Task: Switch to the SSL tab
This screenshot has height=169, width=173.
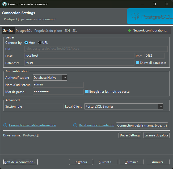Action: (75, 31)
